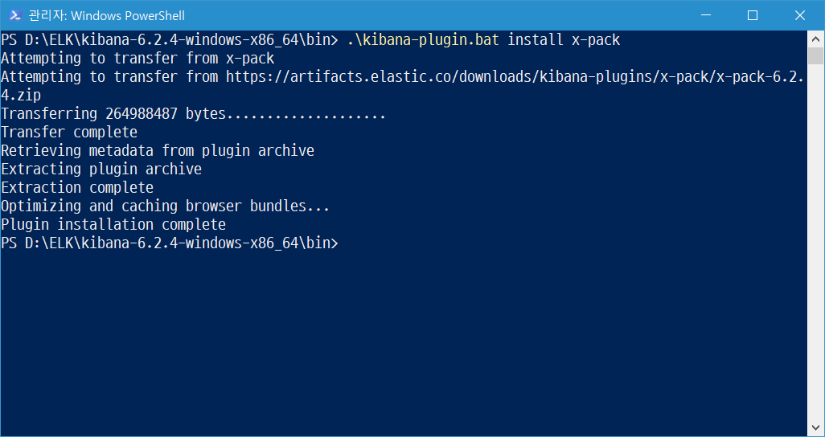Maximize the PowerShell window

(753, 15)
